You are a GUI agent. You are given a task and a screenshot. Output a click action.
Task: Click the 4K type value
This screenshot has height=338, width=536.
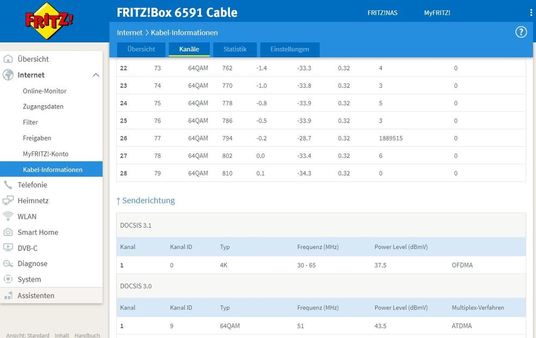click(x=223, y=265)
